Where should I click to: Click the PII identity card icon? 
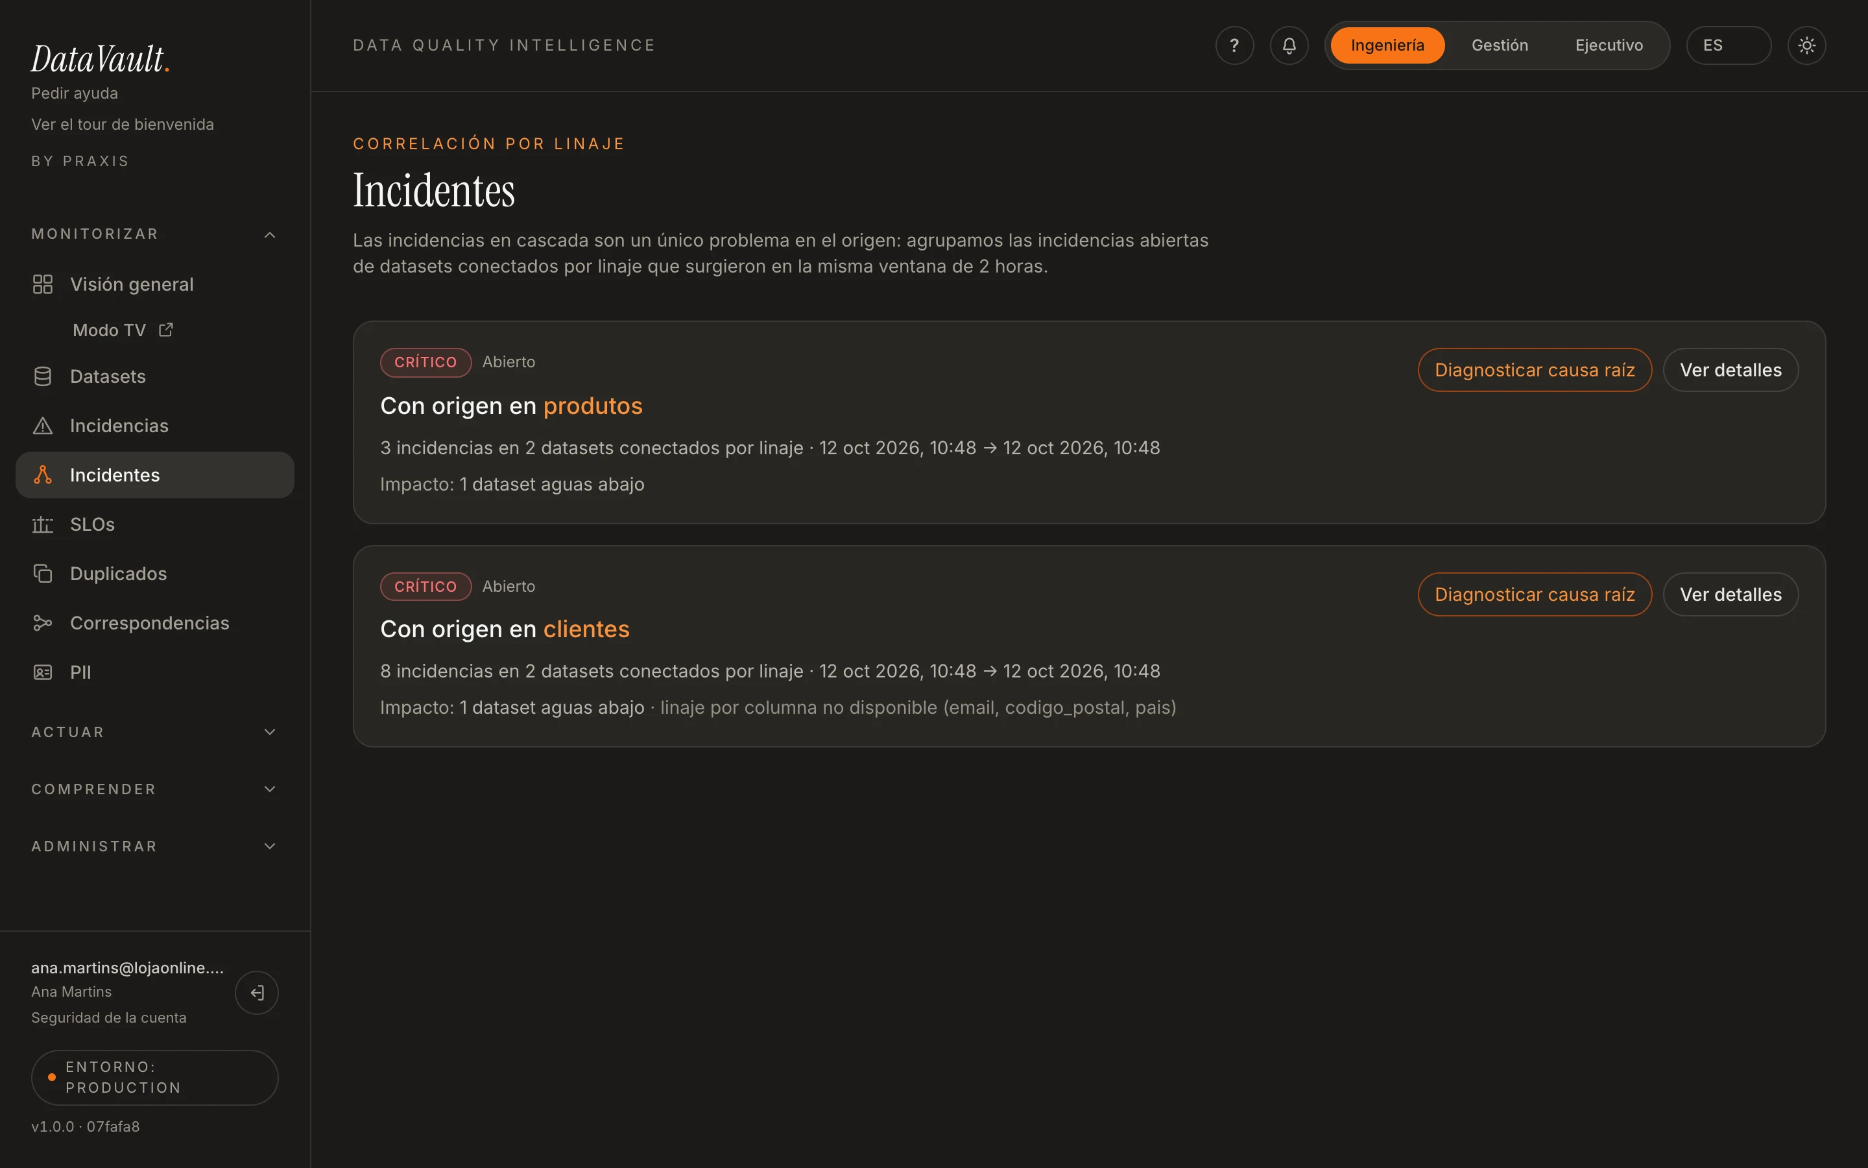pyautogui.click(x=42, y=672)
